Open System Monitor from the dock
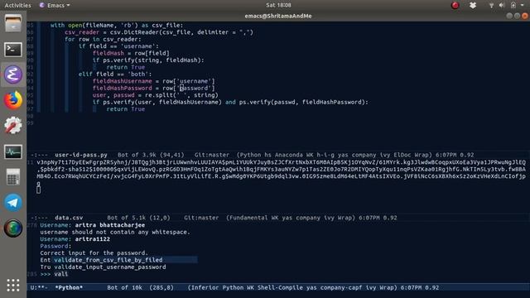The height and width of the screenshot is (298, 530). (13, 151)
